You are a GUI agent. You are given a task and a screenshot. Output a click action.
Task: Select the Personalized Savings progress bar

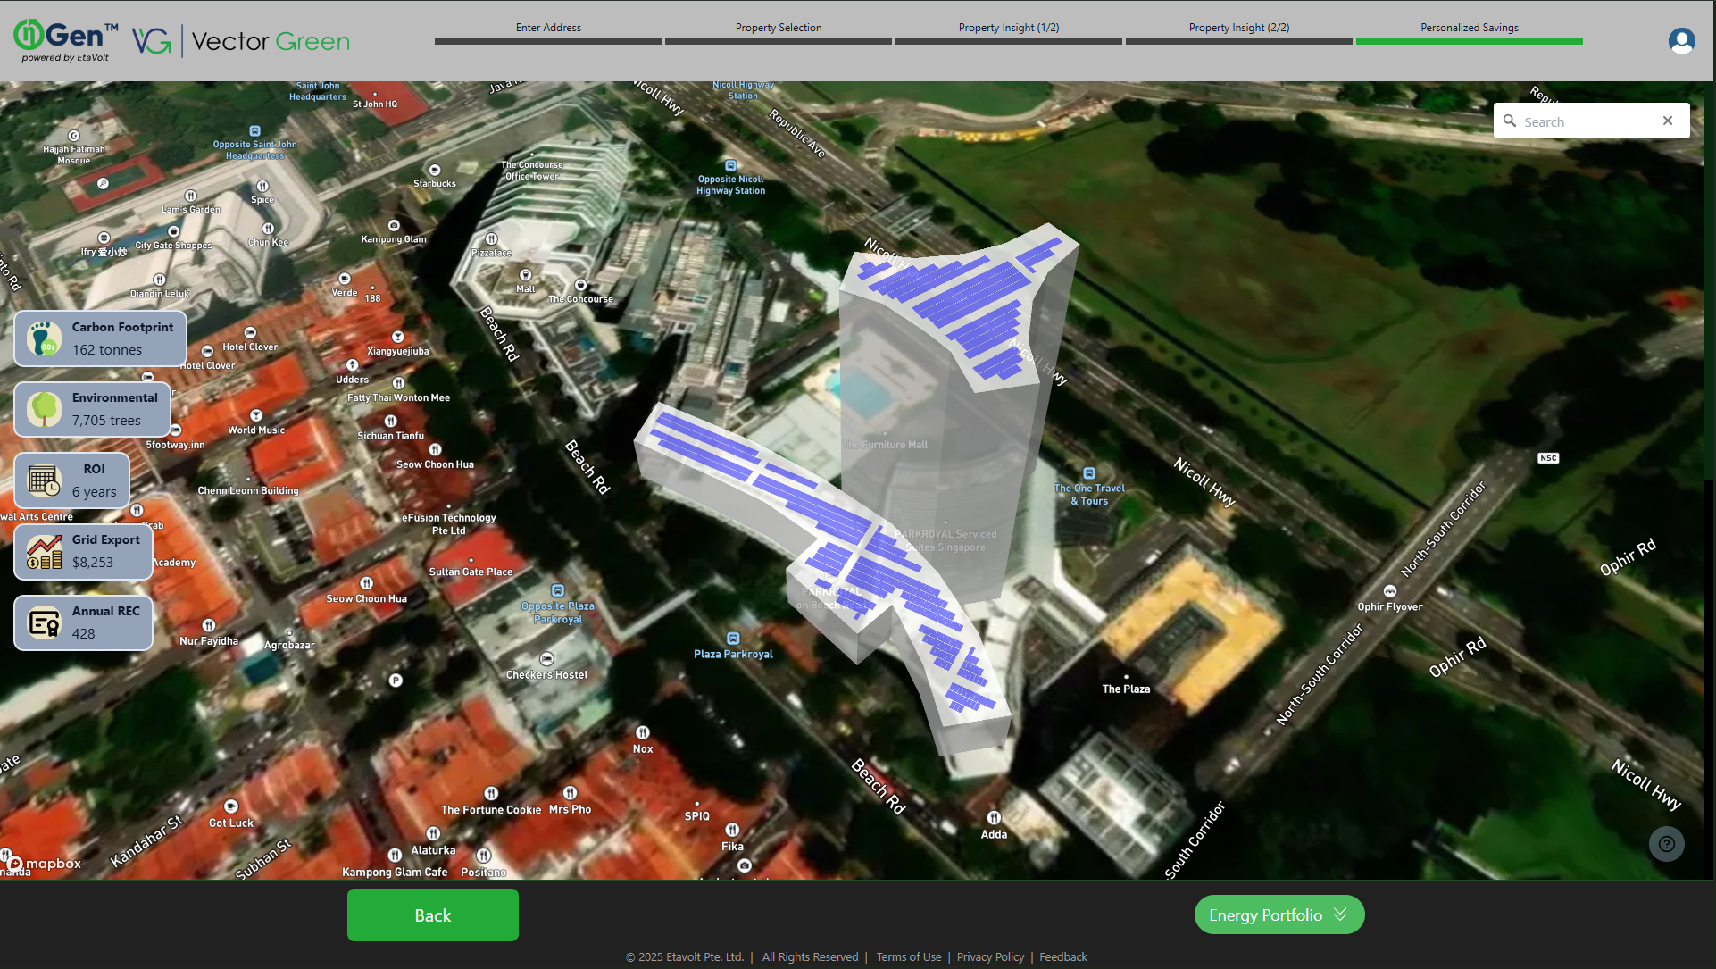click(x=1469, y=40)
